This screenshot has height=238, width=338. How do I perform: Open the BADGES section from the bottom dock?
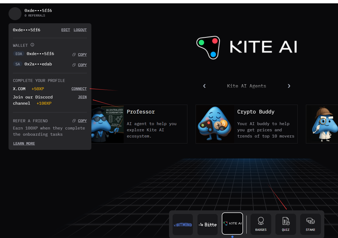[261, 224]
